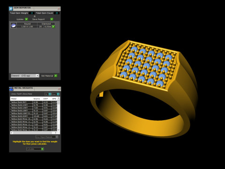The image size is (225, 169).
Task: Click the User teal library toggle icon
Action: [58, 94]
